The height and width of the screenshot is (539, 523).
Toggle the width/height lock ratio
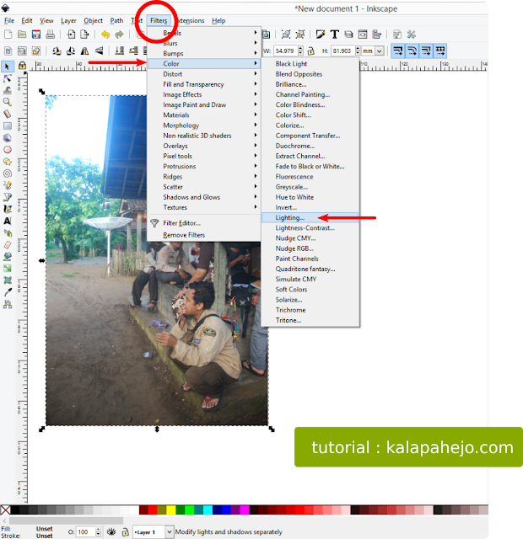(310, 51)
